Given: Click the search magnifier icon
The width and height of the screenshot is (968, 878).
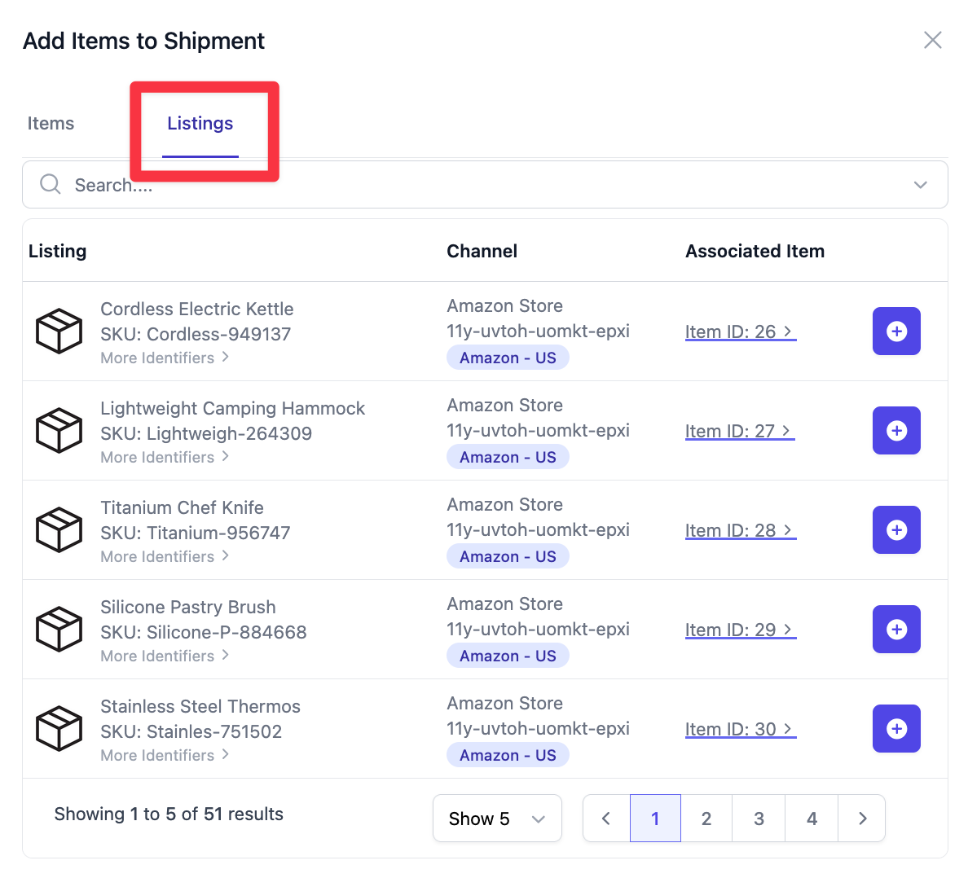Looking at the screenshot, I should [50, 184].
